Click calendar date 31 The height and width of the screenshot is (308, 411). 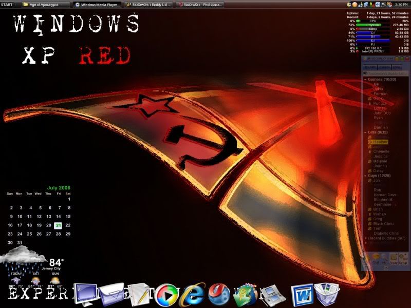pyautogui.click(x=20, y=242)
